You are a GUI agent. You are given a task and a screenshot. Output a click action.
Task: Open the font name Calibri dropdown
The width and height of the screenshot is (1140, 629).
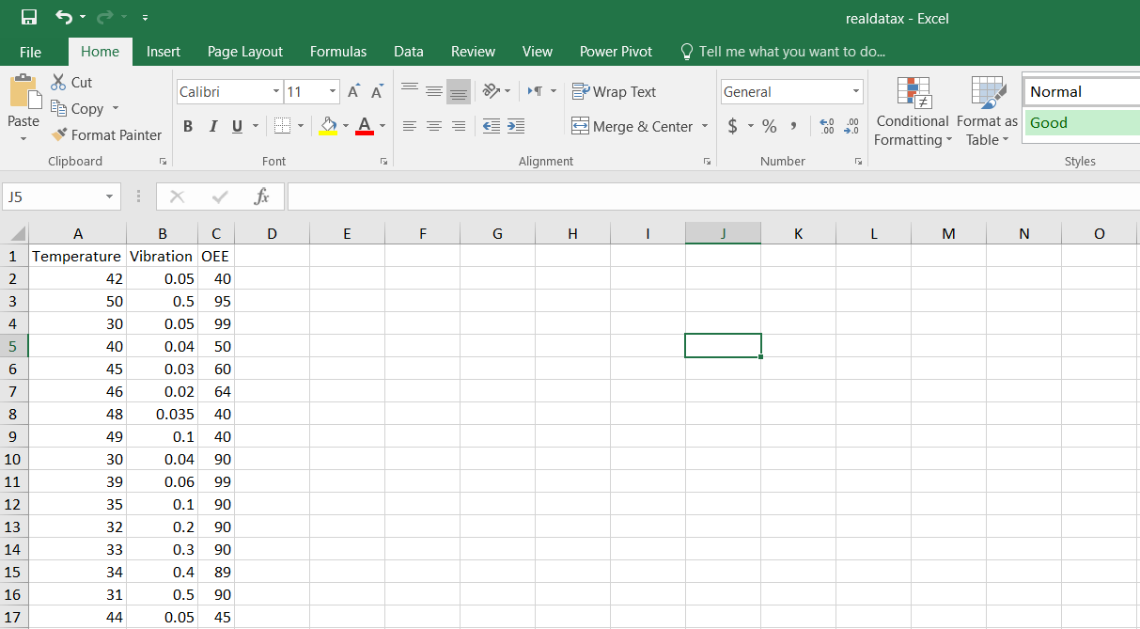click(x=276, y=92)
